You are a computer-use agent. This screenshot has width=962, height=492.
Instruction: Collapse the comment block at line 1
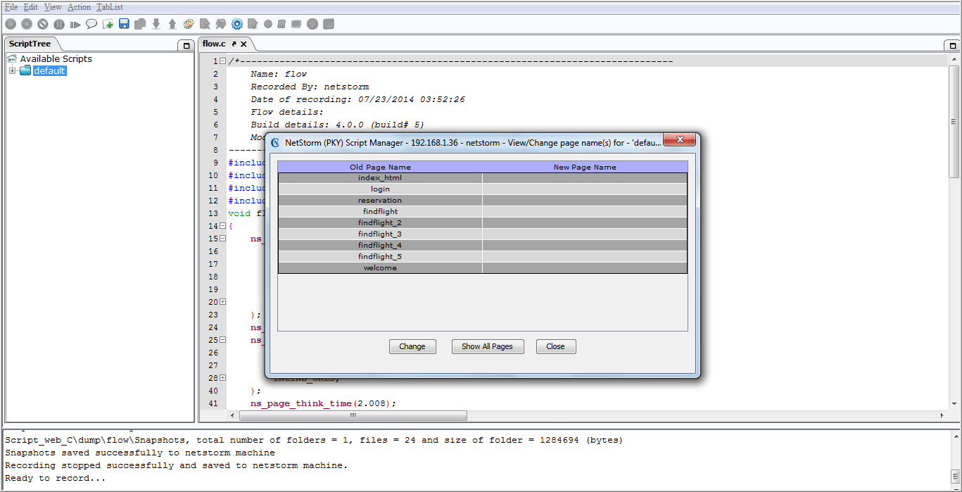point(222,61)
